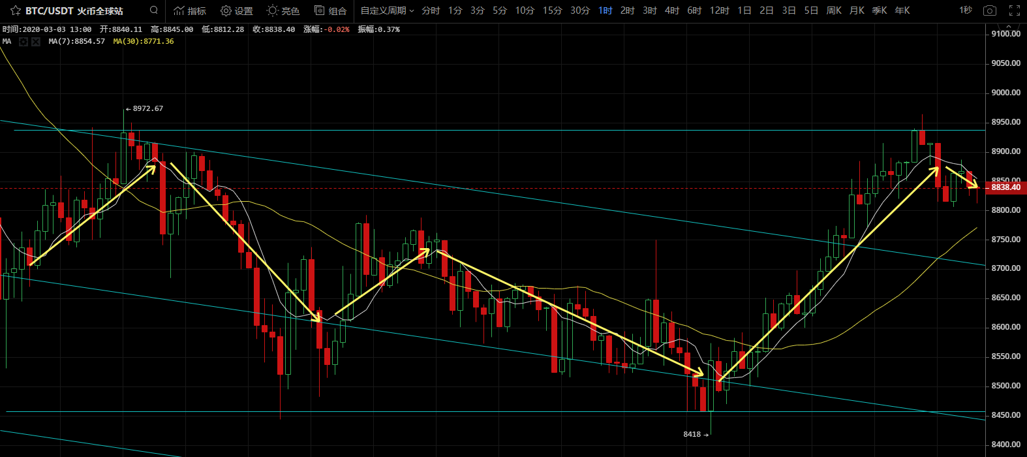Open chart 设置 settings gear
This screenshot has height=457, width=1027.
coord(237,10)
